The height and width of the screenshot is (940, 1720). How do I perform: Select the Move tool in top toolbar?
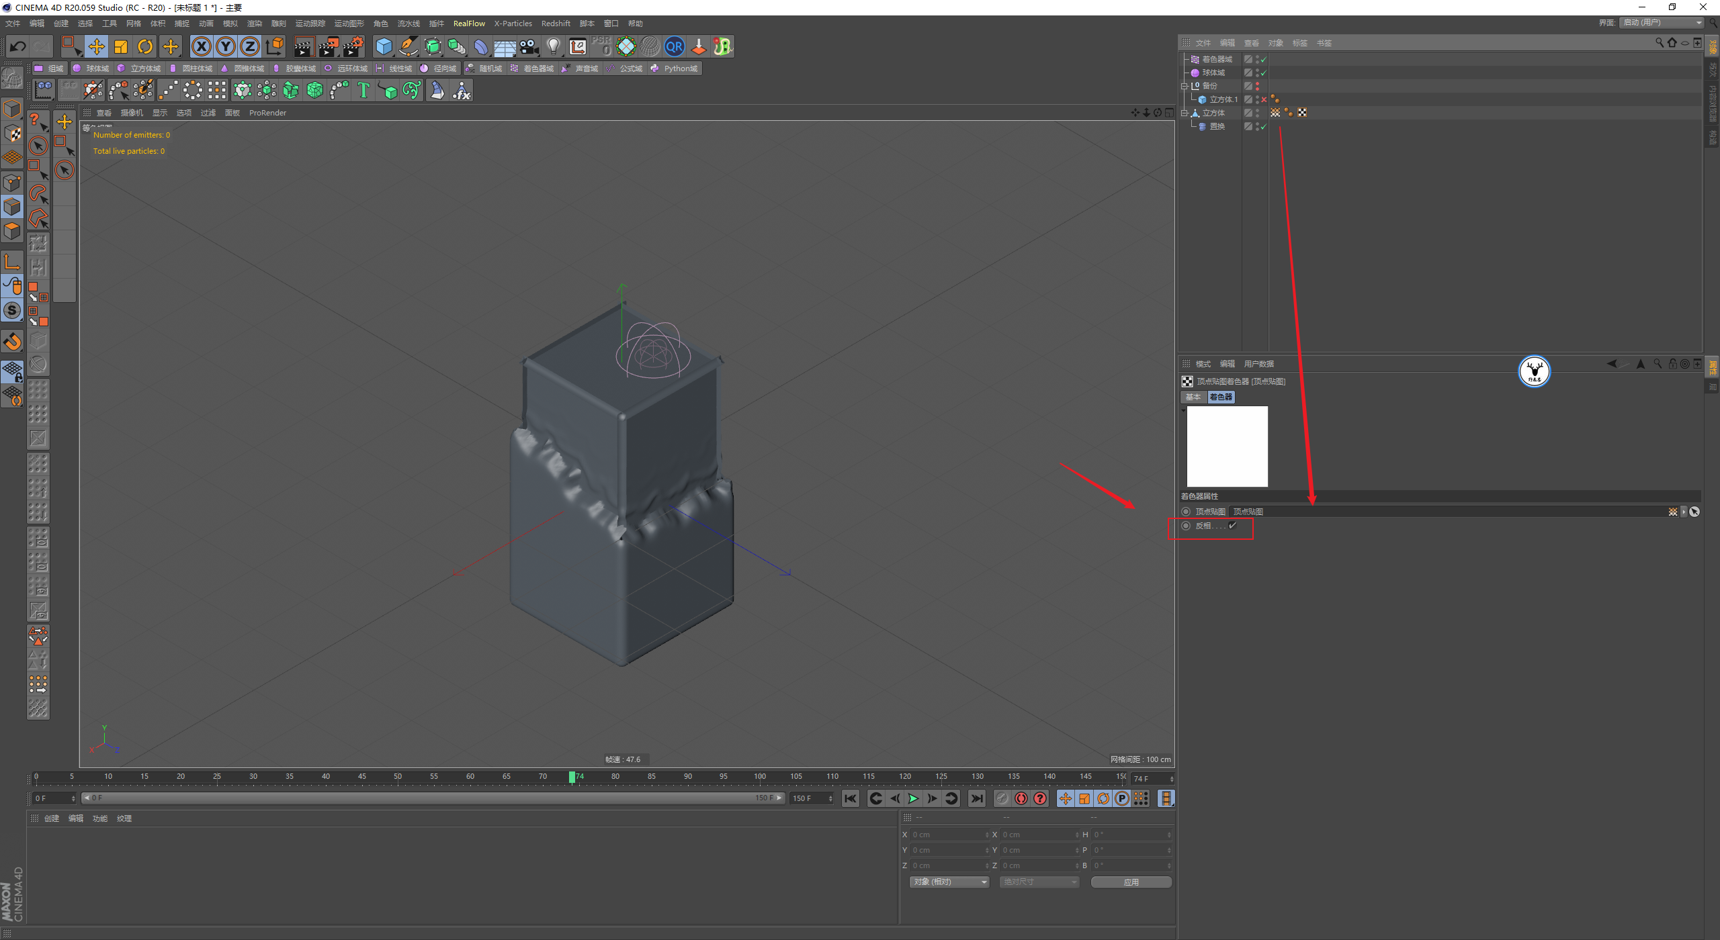click(x=97, y=46)
